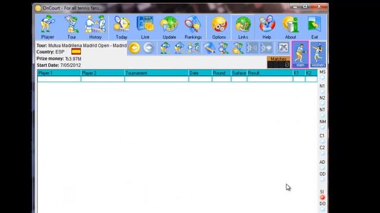Screen dimensions: 380x213
Task: Click the pencil notes icon
Action: point(209,48)
